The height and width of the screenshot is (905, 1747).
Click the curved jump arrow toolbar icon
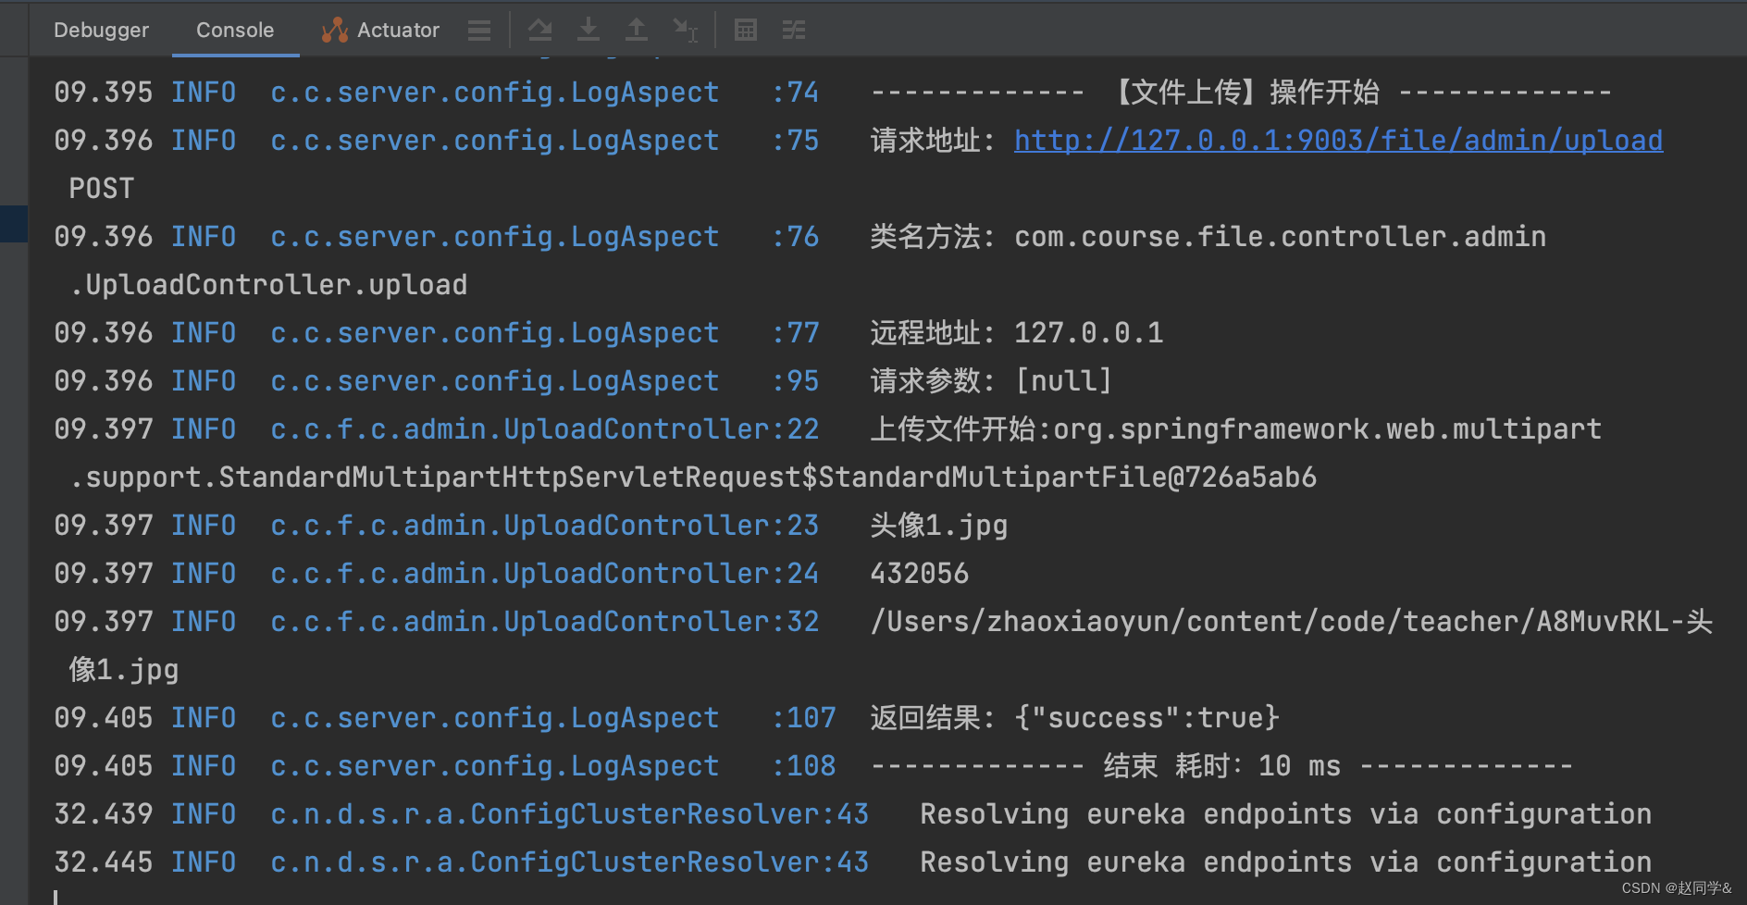(540, 30)
